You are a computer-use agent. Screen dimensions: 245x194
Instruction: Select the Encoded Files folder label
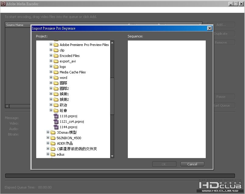tap(69, 56)
